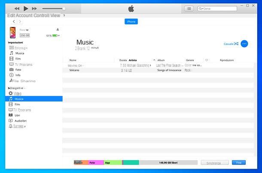
Task: Click the rewind playback button
Action: 17,9
